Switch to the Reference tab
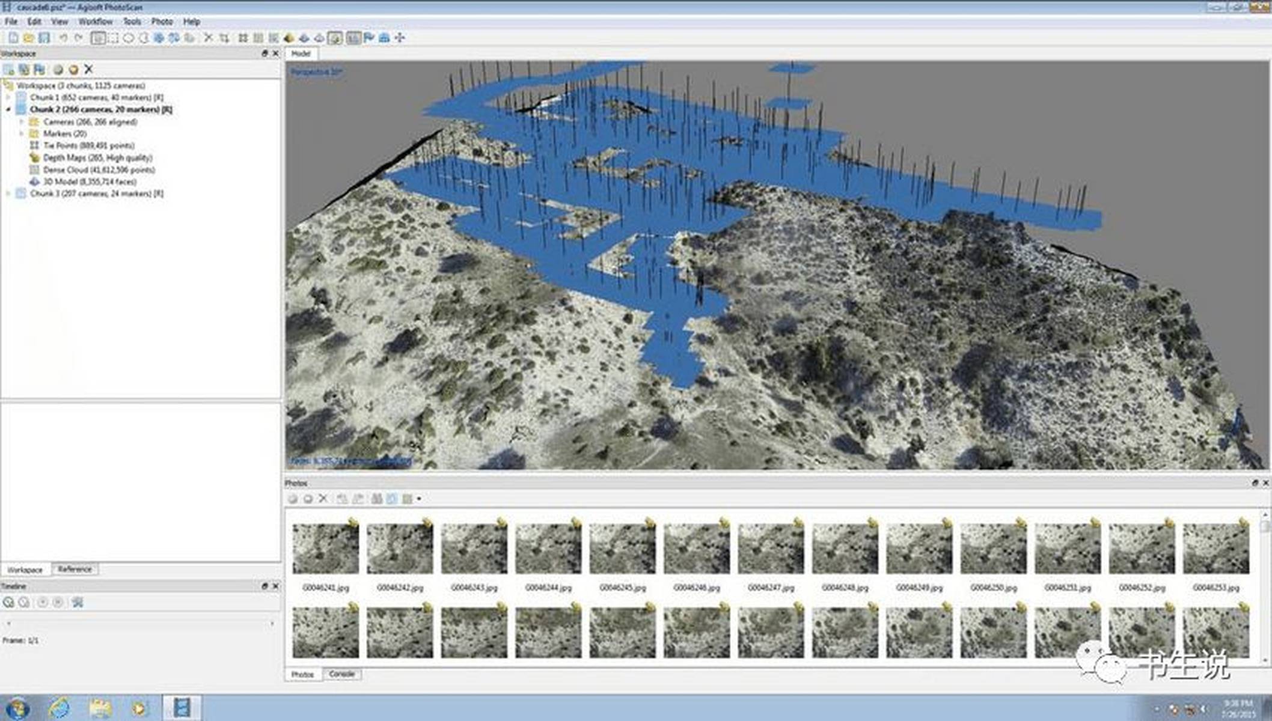 (x=75, y=568)
